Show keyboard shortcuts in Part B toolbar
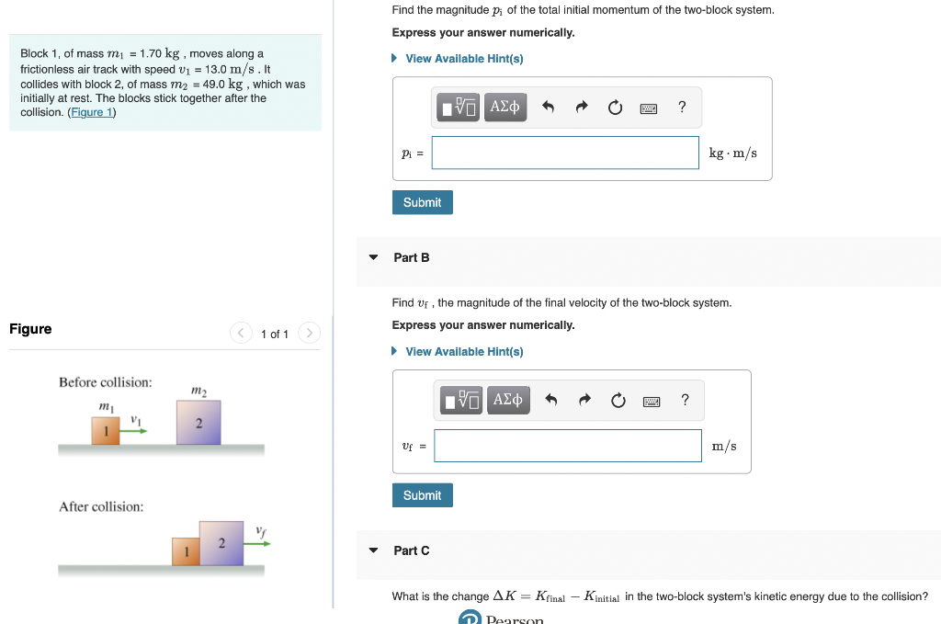The width and height of the screenshot is (941, 624). coord(651,400)
